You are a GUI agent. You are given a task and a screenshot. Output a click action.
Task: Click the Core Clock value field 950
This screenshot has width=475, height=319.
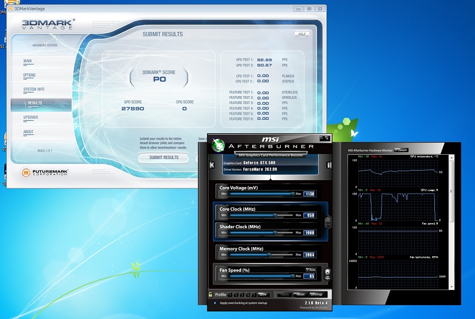[310, 215]
